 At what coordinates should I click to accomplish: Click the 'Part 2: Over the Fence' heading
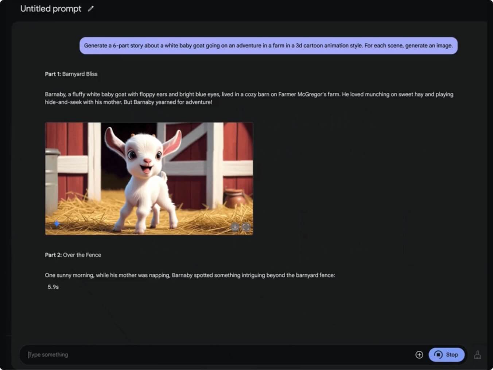(x=73, y=255)
